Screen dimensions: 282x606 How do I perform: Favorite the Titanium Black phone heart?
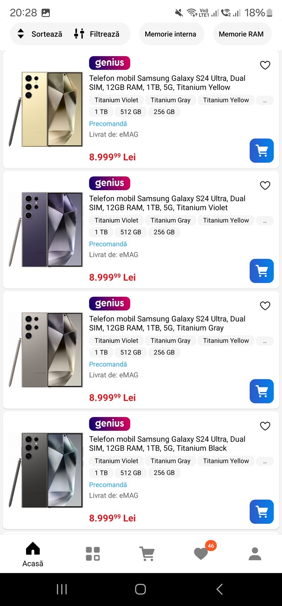tap(265, 426)
